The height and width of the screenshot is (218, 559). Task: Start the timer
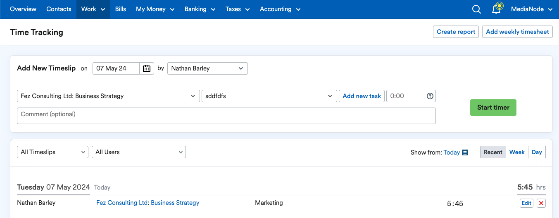pos(493,108)
